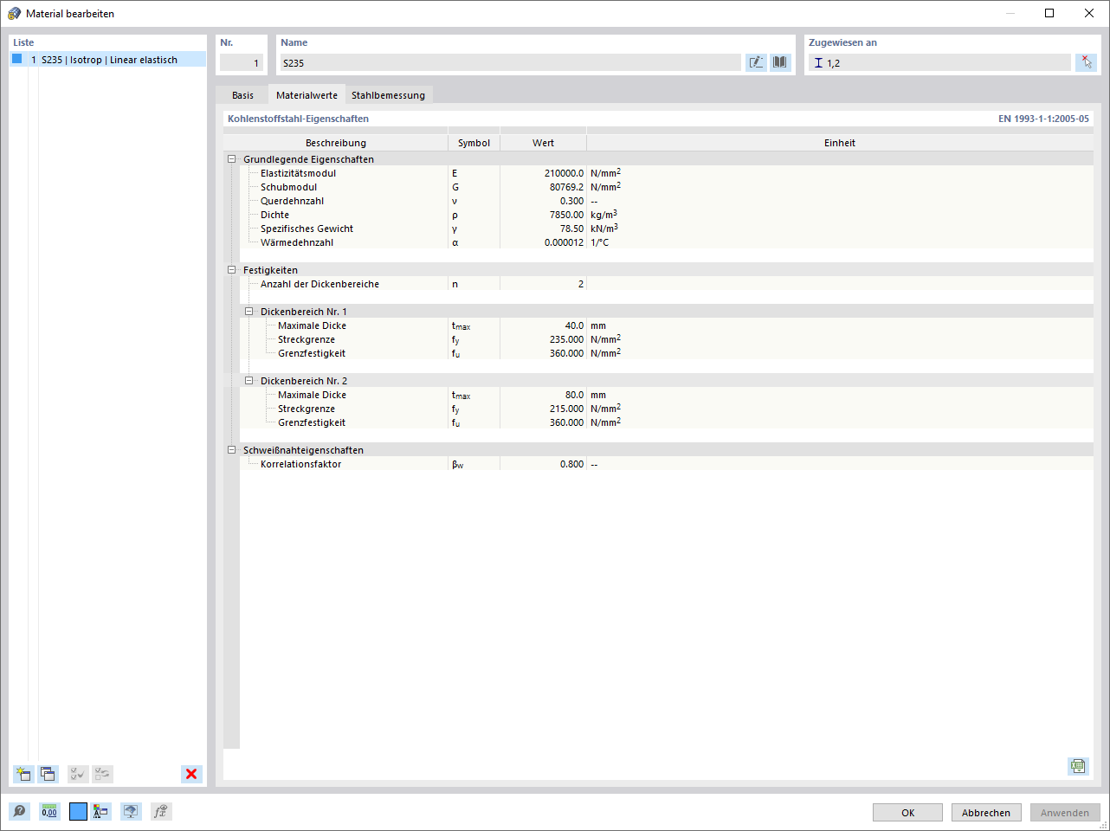Image resolution: width=1110 pixels, height=831 pixels.
Task: Collapse the Grundlegende Eigenschaften section
Action: [x=231, y=159]
